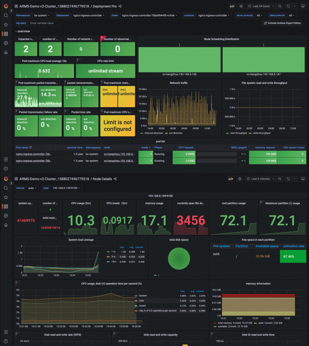Open the search icon in top sidebar

[x=6, y=15]
